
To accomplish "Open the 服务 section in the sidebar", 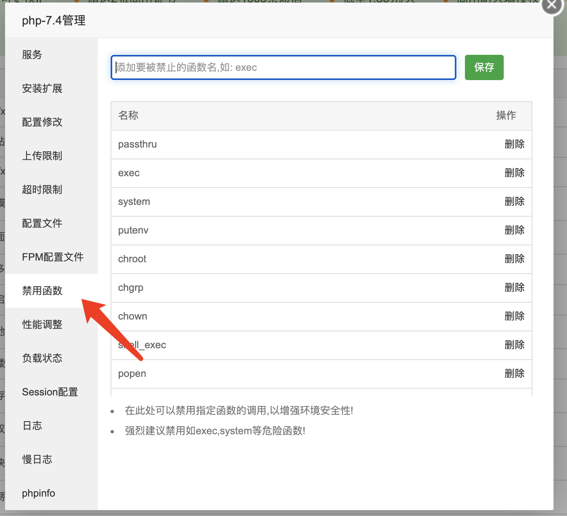I will (x=32, y=55).
